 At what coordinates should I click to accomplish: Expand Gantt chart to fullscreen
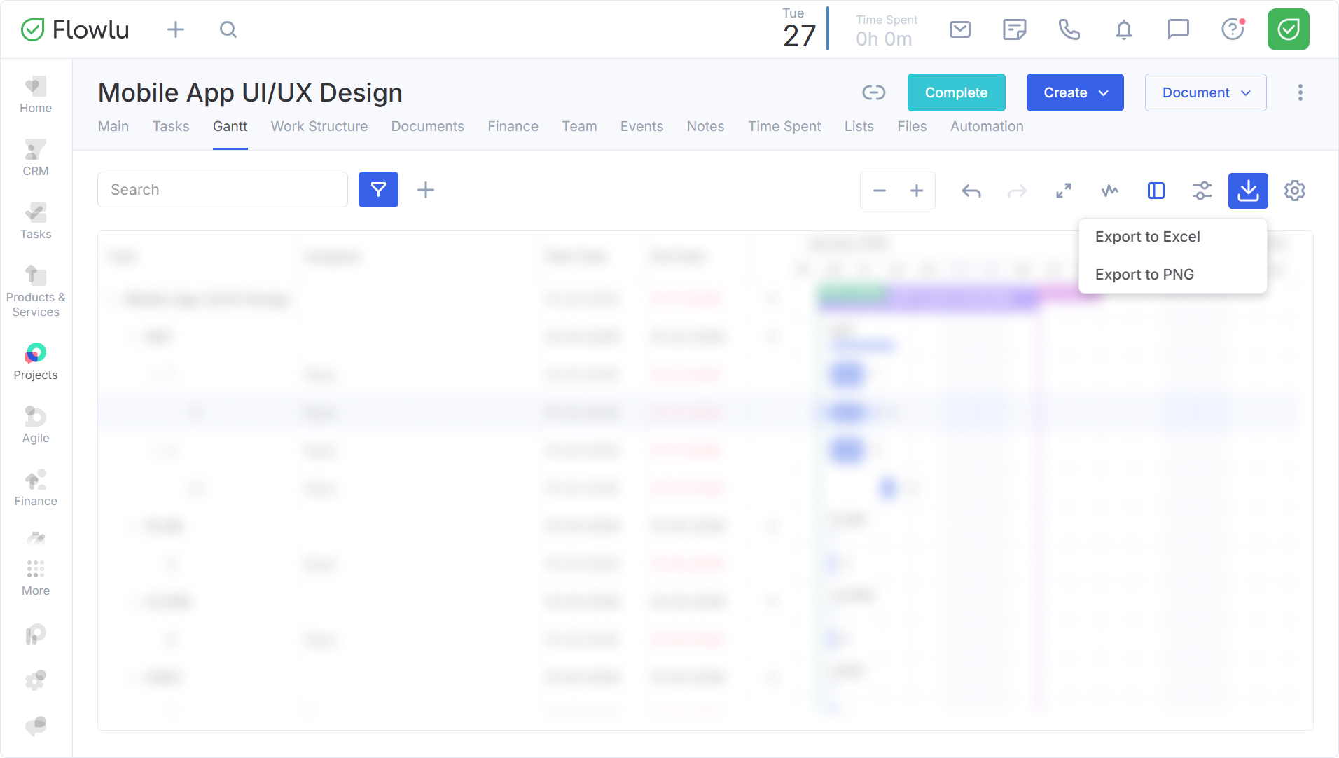pos(1063,191)
